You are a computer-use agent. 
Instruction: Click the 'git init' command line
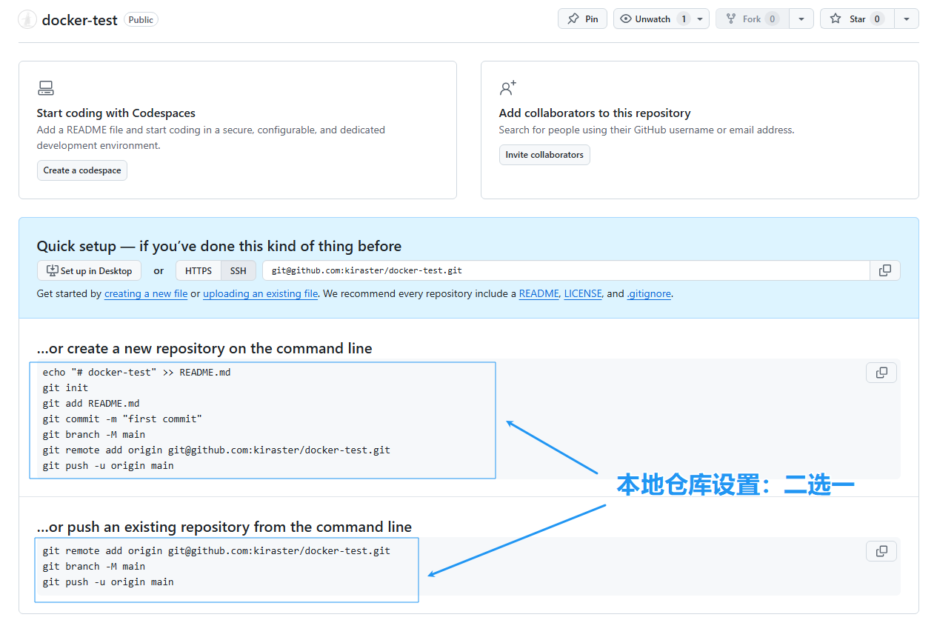[x=65, y=387]
